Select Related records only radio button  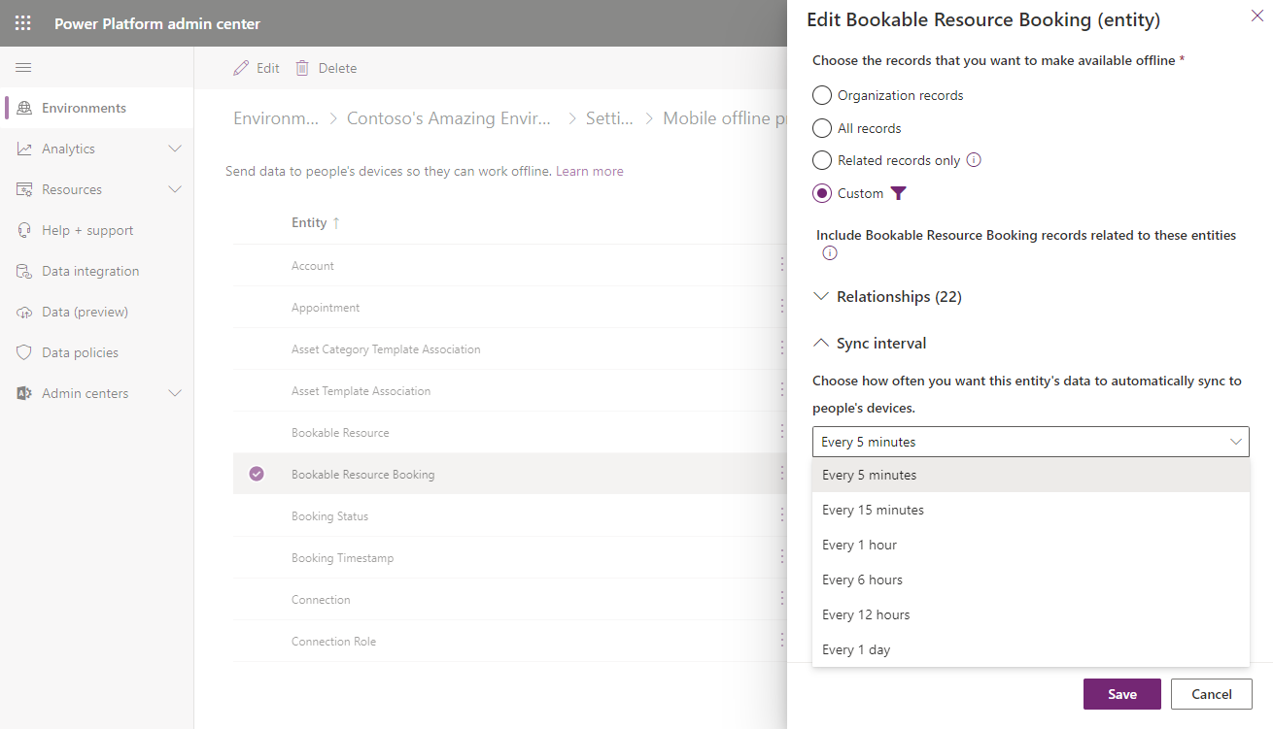tap(822, 160)
